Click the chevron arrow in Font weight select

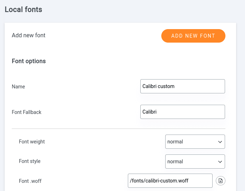point(220,142)
